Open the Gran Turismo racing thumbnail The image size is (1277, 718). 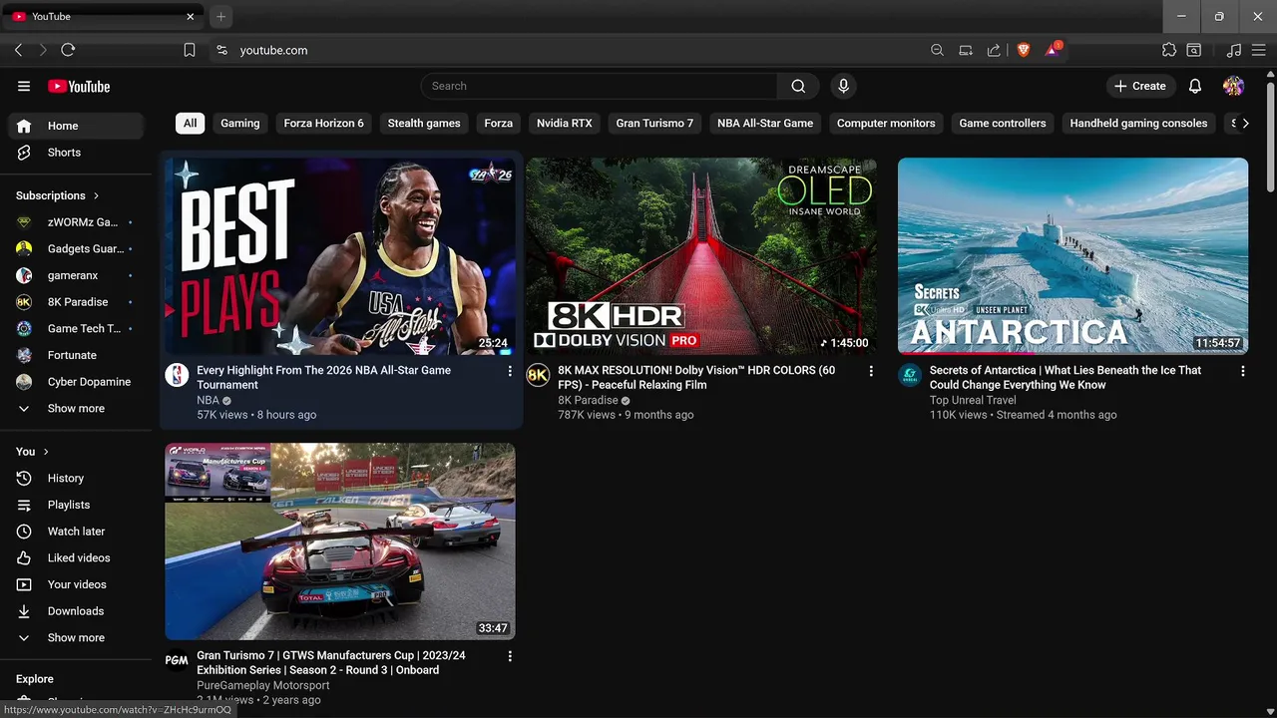[x=340, y=541]
